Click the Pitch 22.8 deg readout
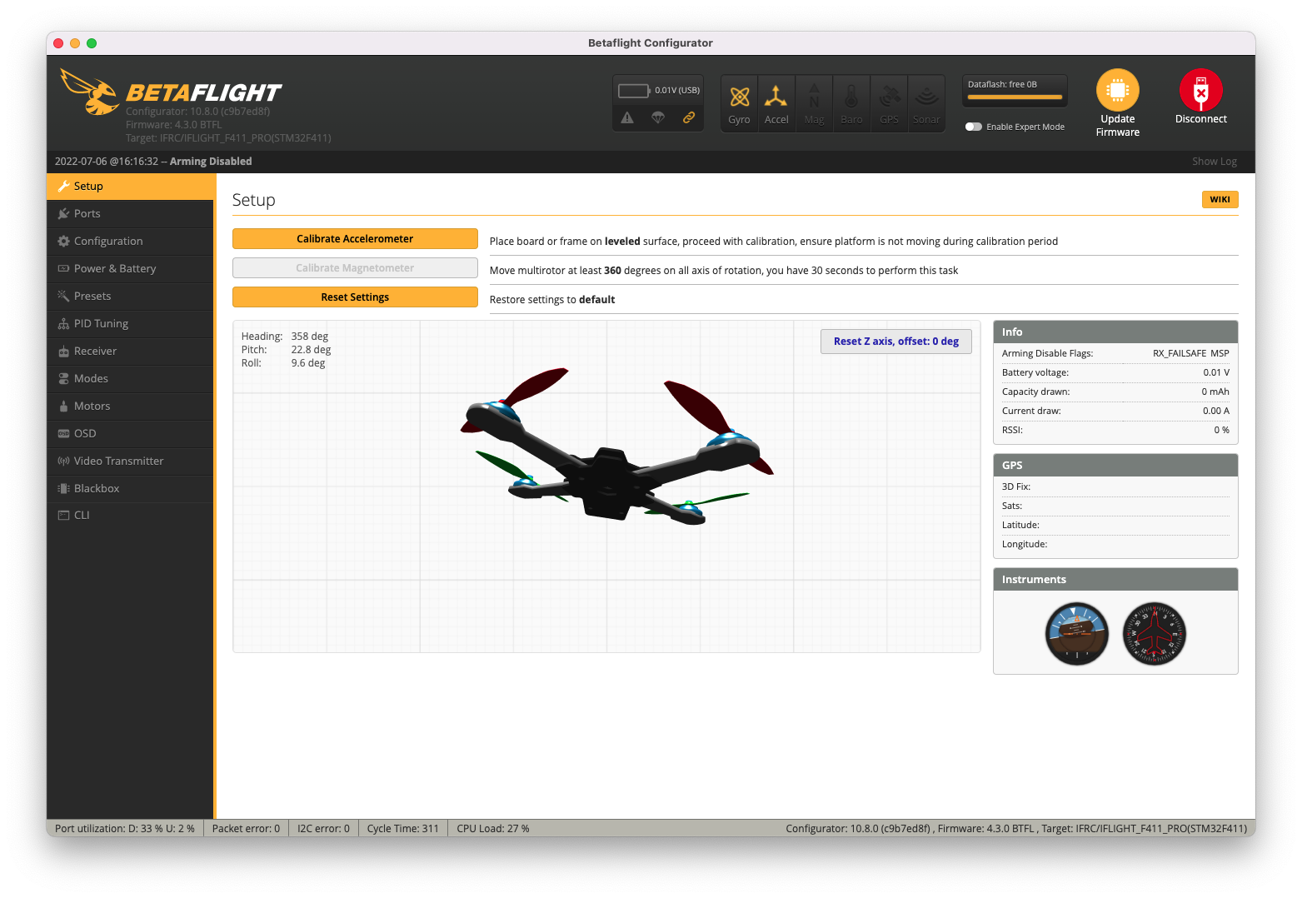 point(286,350)
